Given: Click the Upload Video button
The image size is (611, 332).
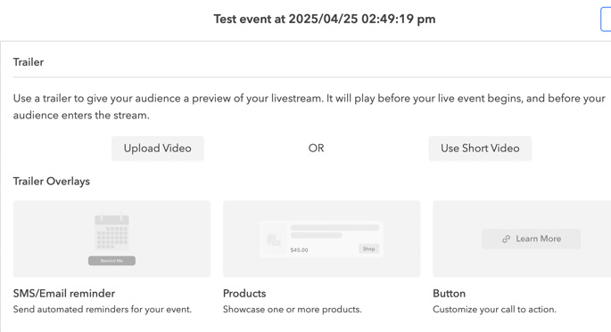Looking at the screenshot, I should [157, 148].
